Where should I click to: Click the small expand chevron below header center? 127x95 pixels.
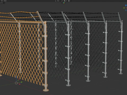point(63,3)
